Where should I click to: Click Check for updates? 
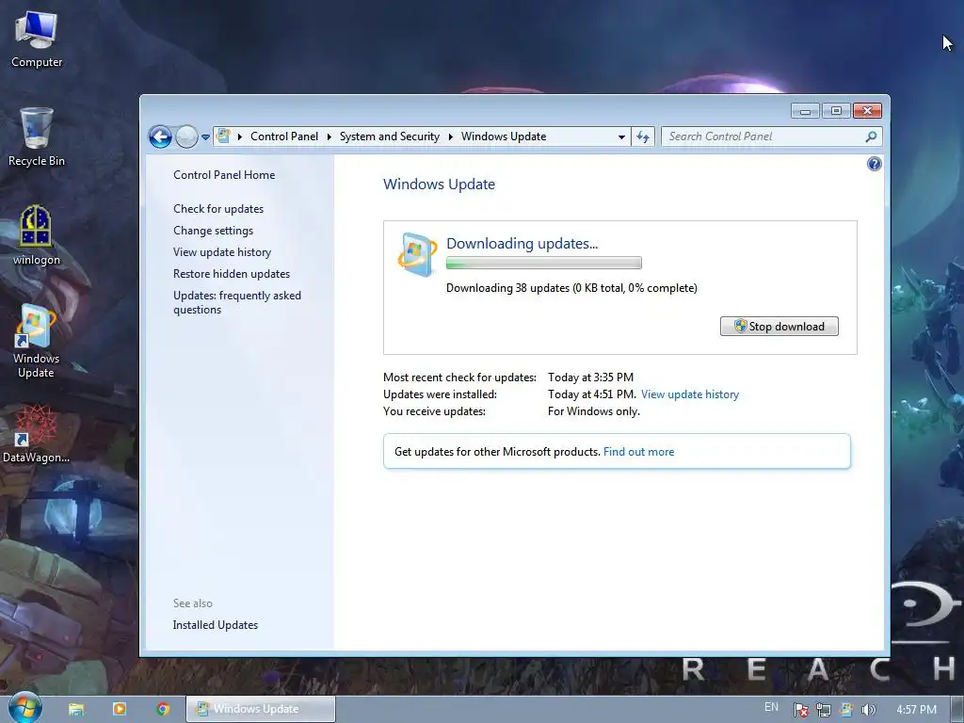point(218,208)
